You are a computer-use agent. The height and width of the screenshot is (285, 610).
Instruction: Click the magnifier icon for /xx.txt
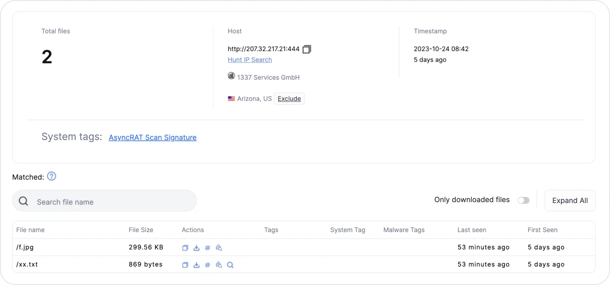230,265
